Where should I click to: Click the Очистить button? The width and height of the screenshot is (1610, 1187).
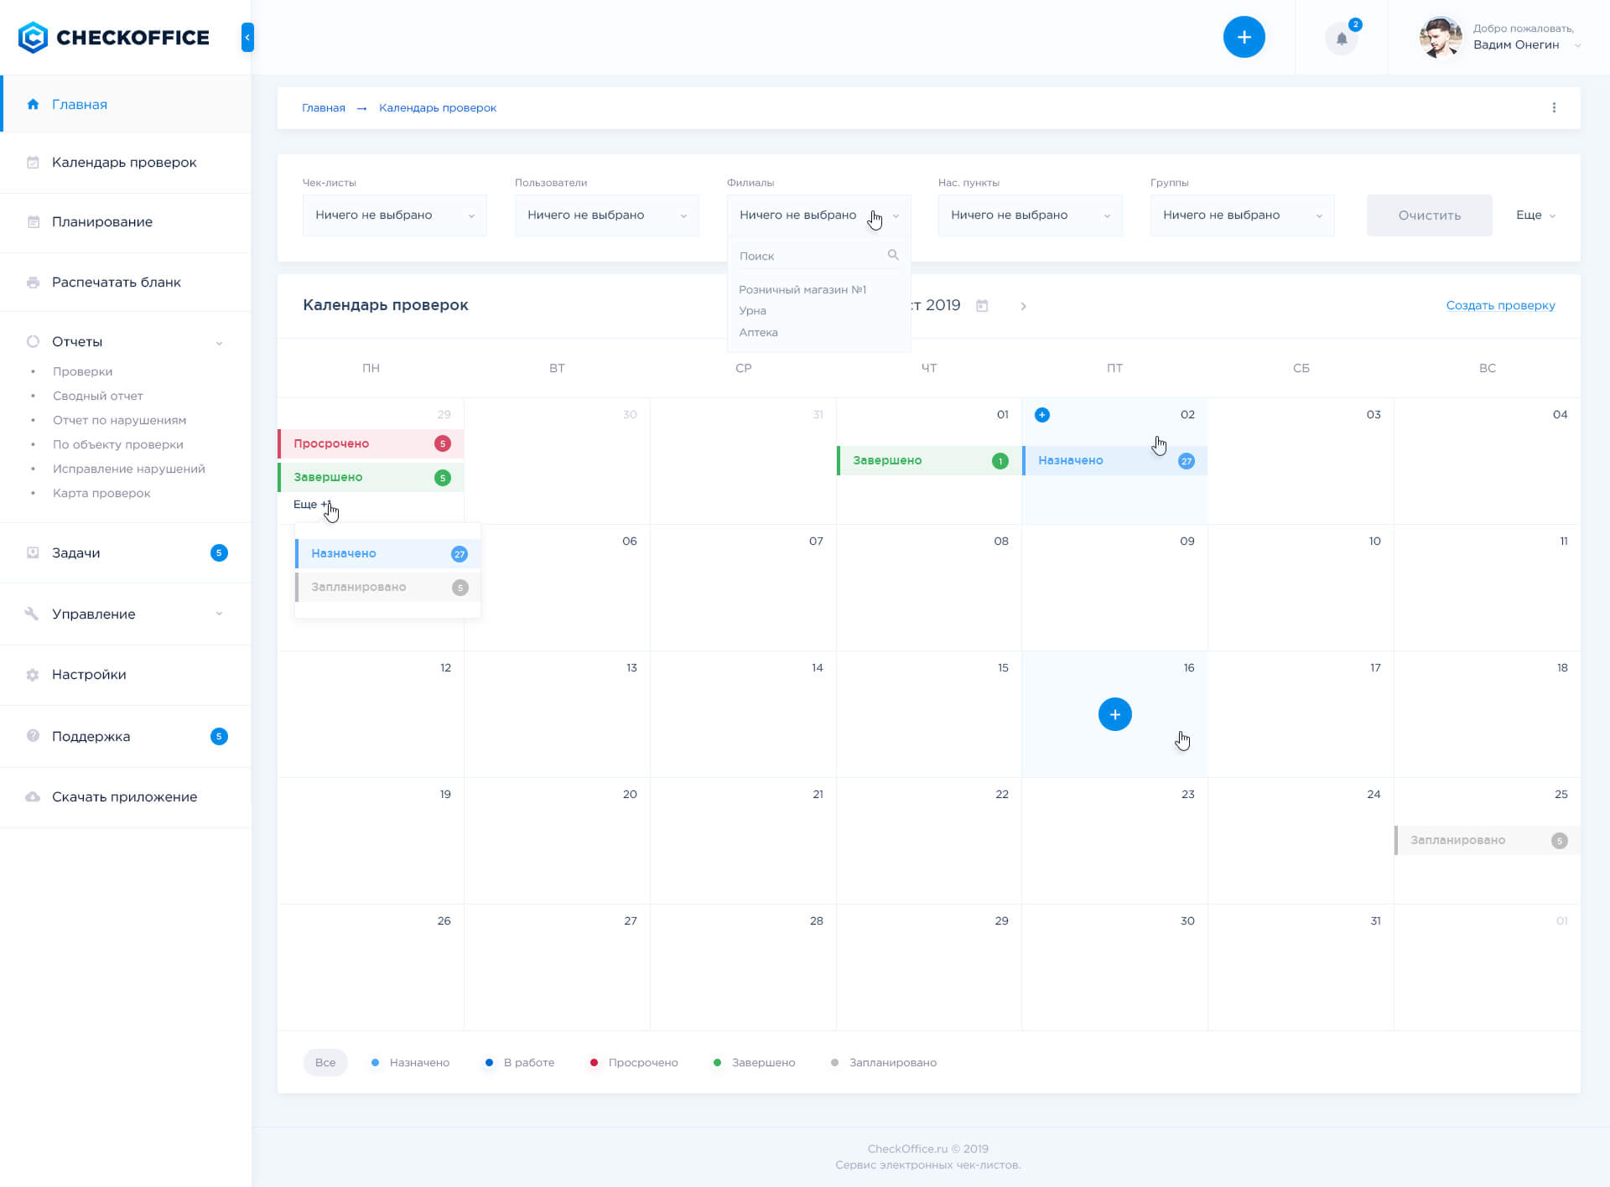(x=1429, y=215)
